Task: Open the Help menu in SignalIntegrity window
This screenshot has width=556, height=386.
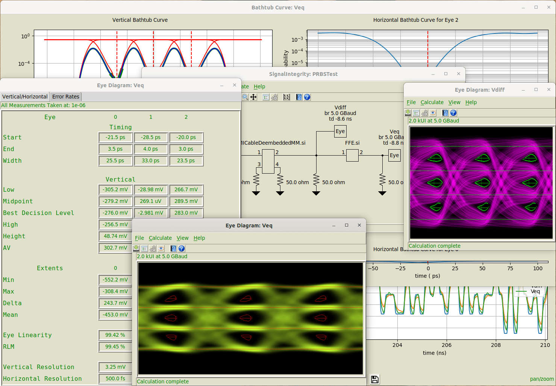Action: click(x=259, y=86)
